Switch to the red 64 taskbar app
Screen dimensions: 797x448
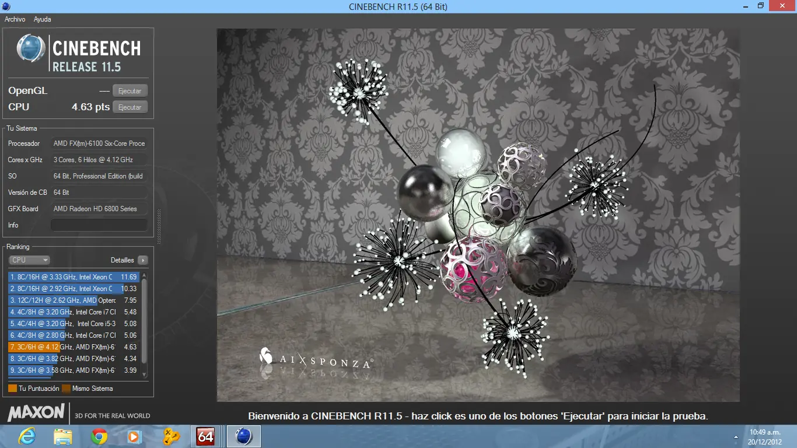(x=206, y=436)
